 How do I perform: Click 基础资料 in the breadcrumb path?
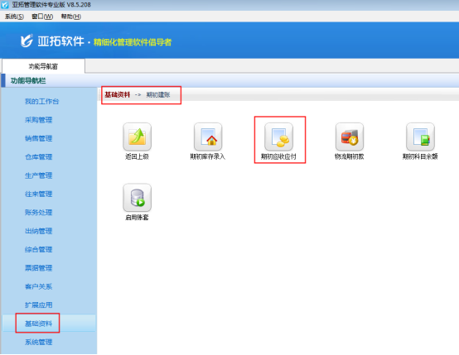pyautogui.click(x=118, y=94)
